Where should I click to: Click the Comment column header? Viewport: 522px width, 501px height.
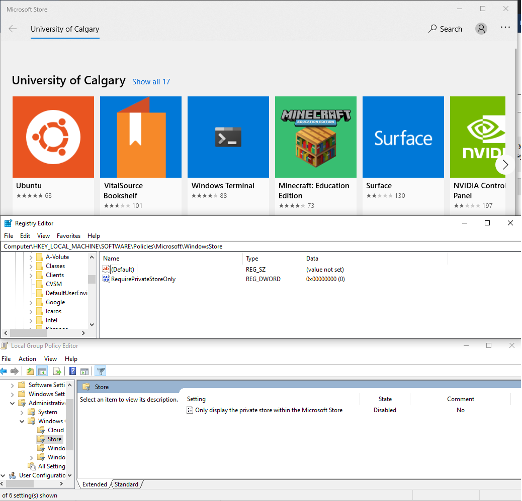461,399
